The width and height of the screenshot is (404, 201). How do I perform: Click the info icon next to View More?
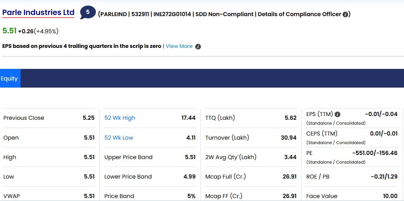click(x=198, y=46)
